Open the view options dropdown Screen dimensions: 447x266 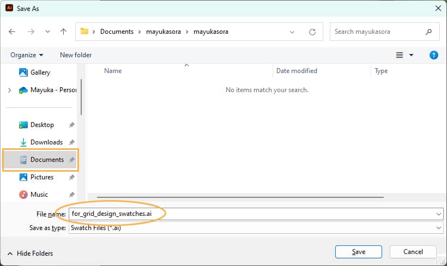coord(411,55)
